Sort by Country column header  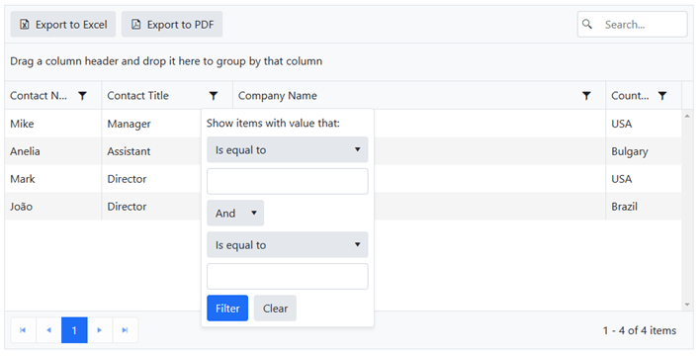click(630, 96)
